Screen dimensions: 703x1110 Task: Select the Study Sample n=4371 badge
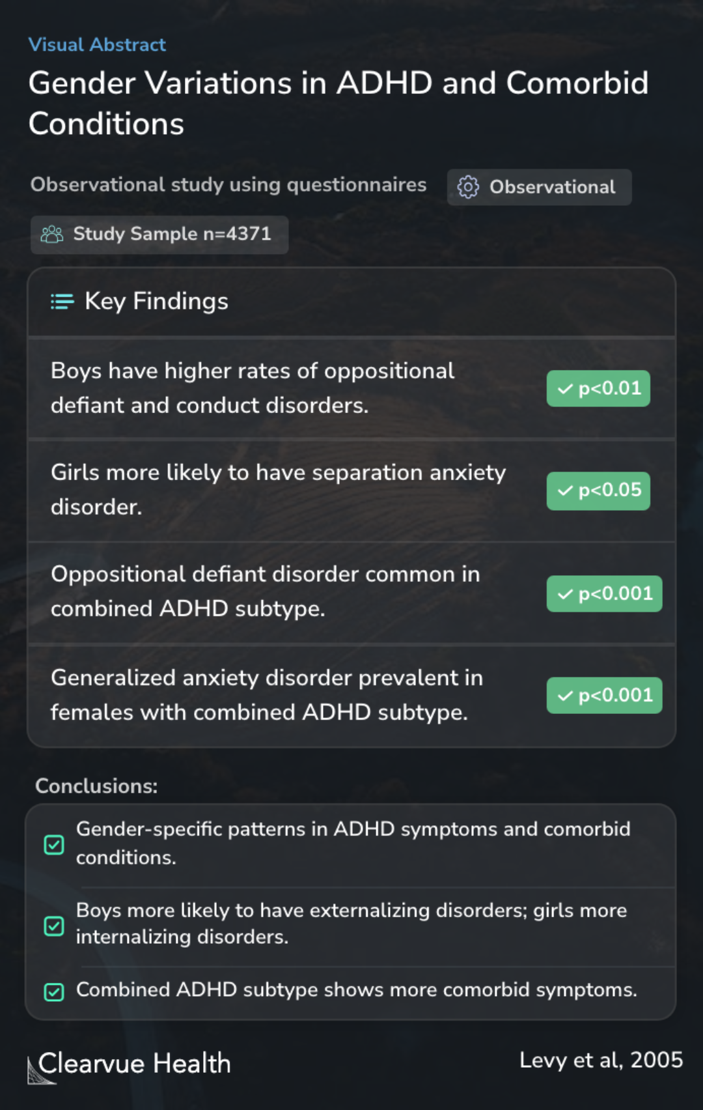pos(159,235)
